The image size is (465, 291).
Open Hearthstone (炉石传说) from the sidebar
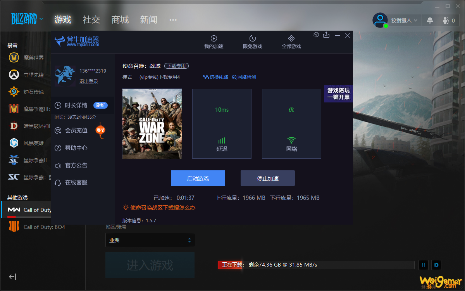point(26,92)
